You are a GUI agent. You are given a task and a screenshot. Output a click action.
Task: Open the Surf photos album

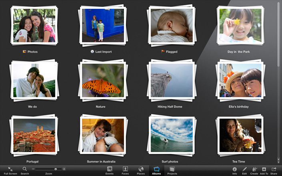point(172,135)
